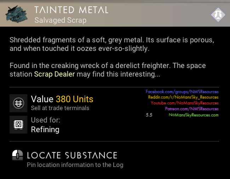This screenshot has width=230, height=179.
Task: Open the highlighted Scrap Dealer link
Action: 52,75
